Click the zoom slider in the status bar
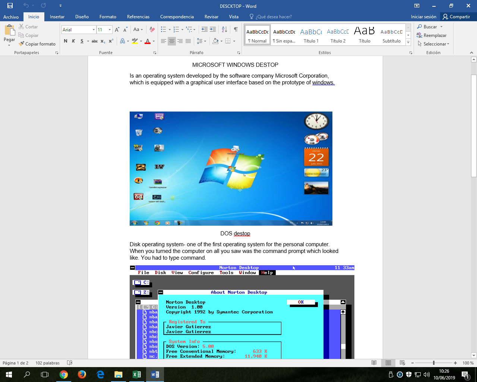Viewport: 477px width, 382px height. (x=433, y=363)
